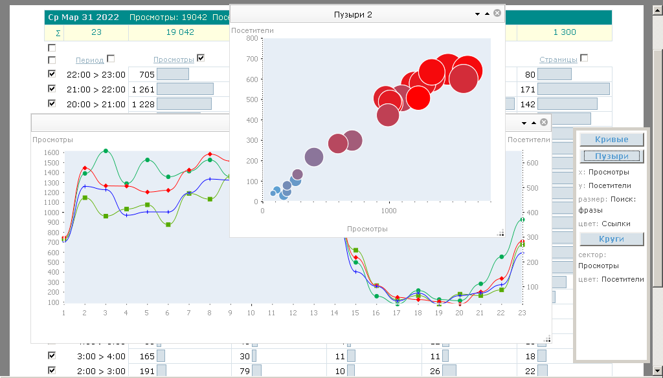Image resolution: width=663 pixels, height=378 pixels.
Task: Uncheck the Просмотры column checkbox
Action: (201, 58)
